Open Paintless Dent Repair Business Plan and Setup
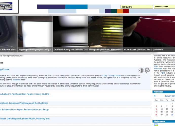 click(x=24, y=110)
